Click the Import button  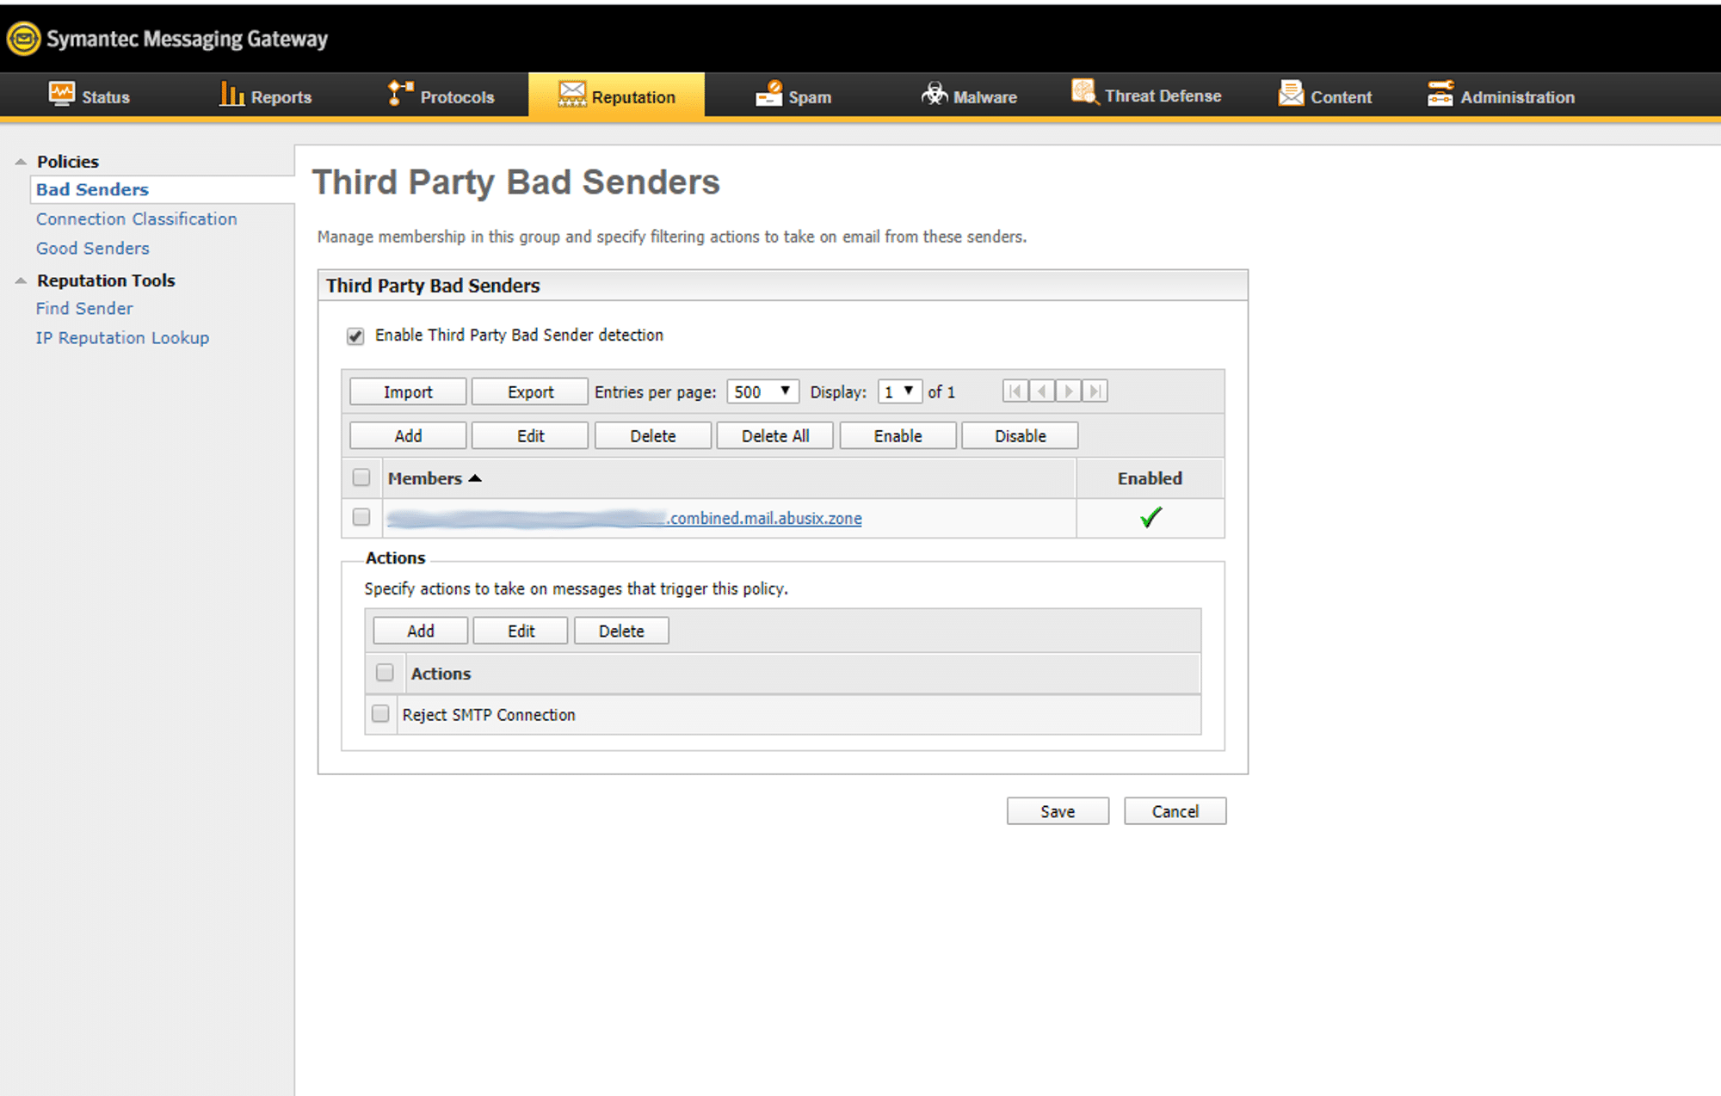[x=408, y=391]
